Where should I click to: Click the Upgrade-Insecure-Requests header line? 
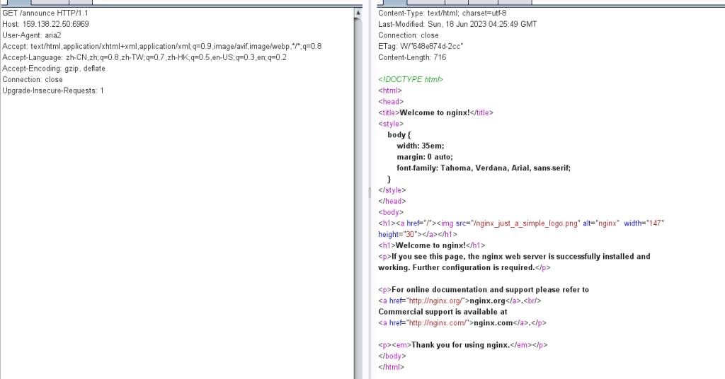pyautogui.click(x=53, y=91)
